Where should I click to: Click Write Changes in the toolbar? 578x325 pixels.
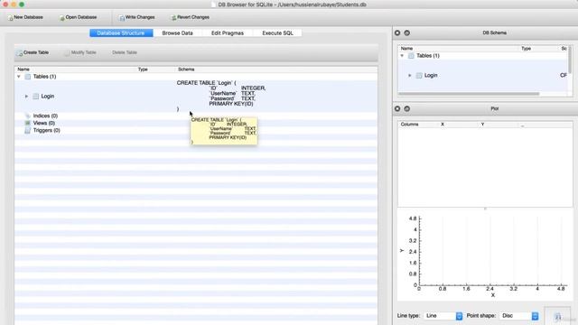[x=136, y=17]
